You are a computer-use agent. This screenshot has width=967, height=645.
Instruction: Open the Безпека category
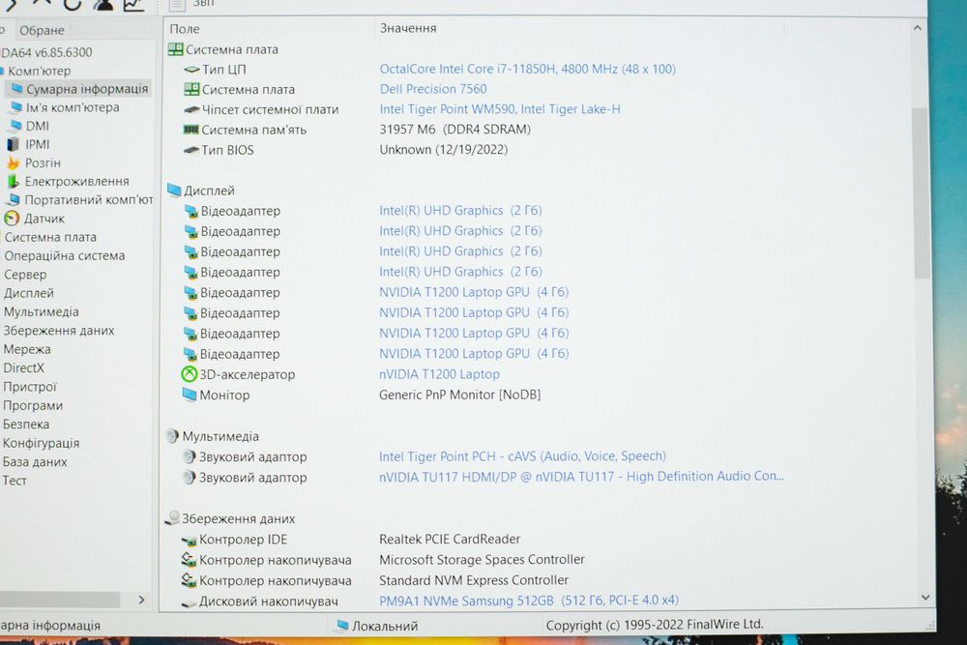tap(26, 425)
